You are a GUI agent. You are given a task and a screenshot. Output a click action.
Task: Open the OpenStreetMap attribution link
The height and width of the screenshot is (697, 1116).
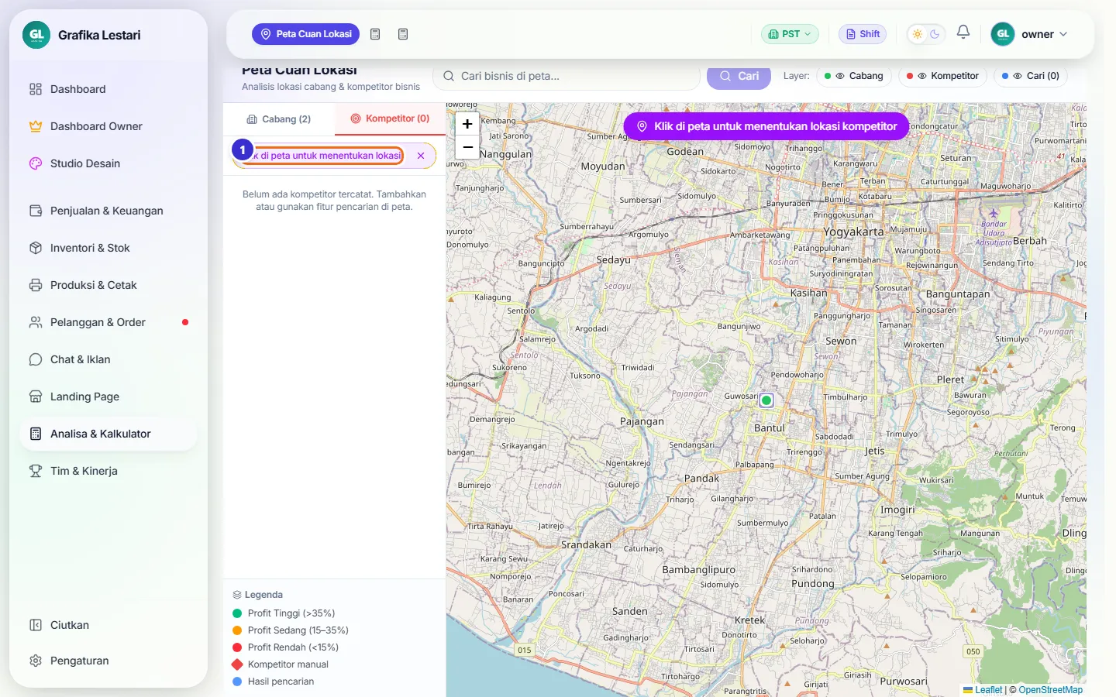pos(1050,690)
